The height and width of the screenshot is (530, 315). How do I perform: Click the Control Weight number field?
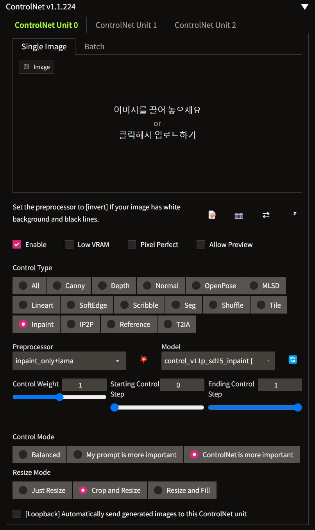click(x=84, y=385)
